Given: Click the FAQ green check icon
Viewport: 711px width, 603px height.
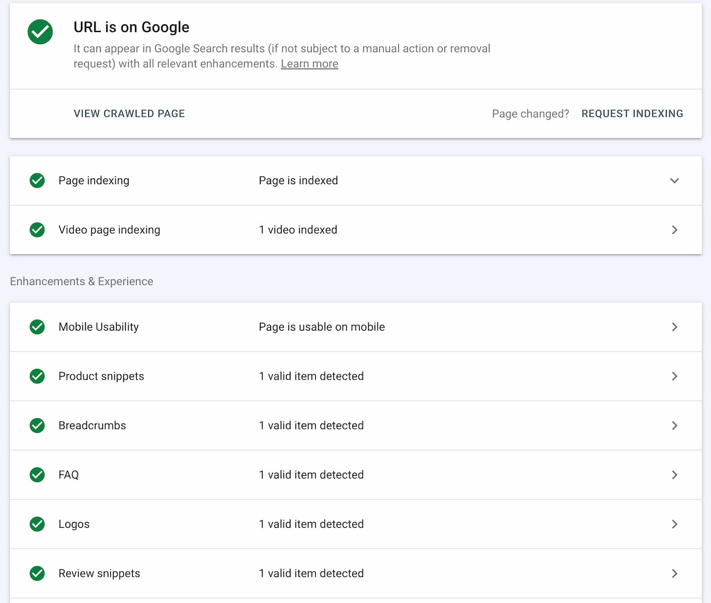Looking at the screenshot, I should pyautogui.click(x=37, y=474).
